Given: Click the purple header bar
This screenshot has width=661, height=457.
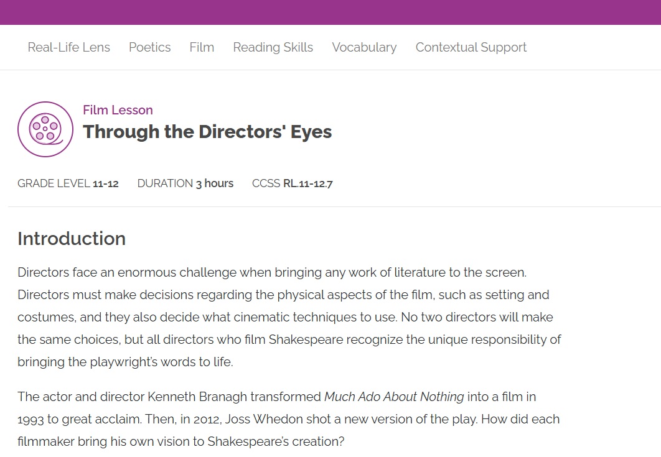Looking at the screenshot, I should [330, 12].
